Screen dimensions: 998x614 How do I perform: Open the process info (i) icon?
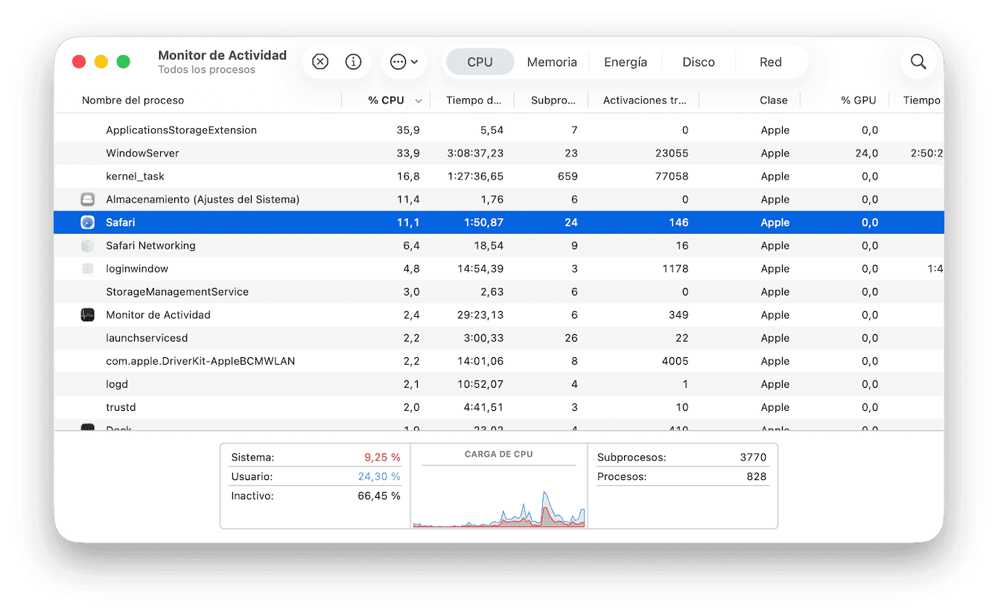point(354,62)
